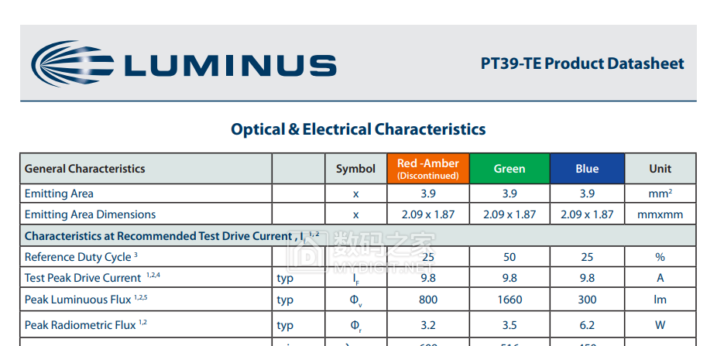The height and width of the screenshot is (346, 724).
Task: Click the "lm" unit cell
Action: [661, 300]
